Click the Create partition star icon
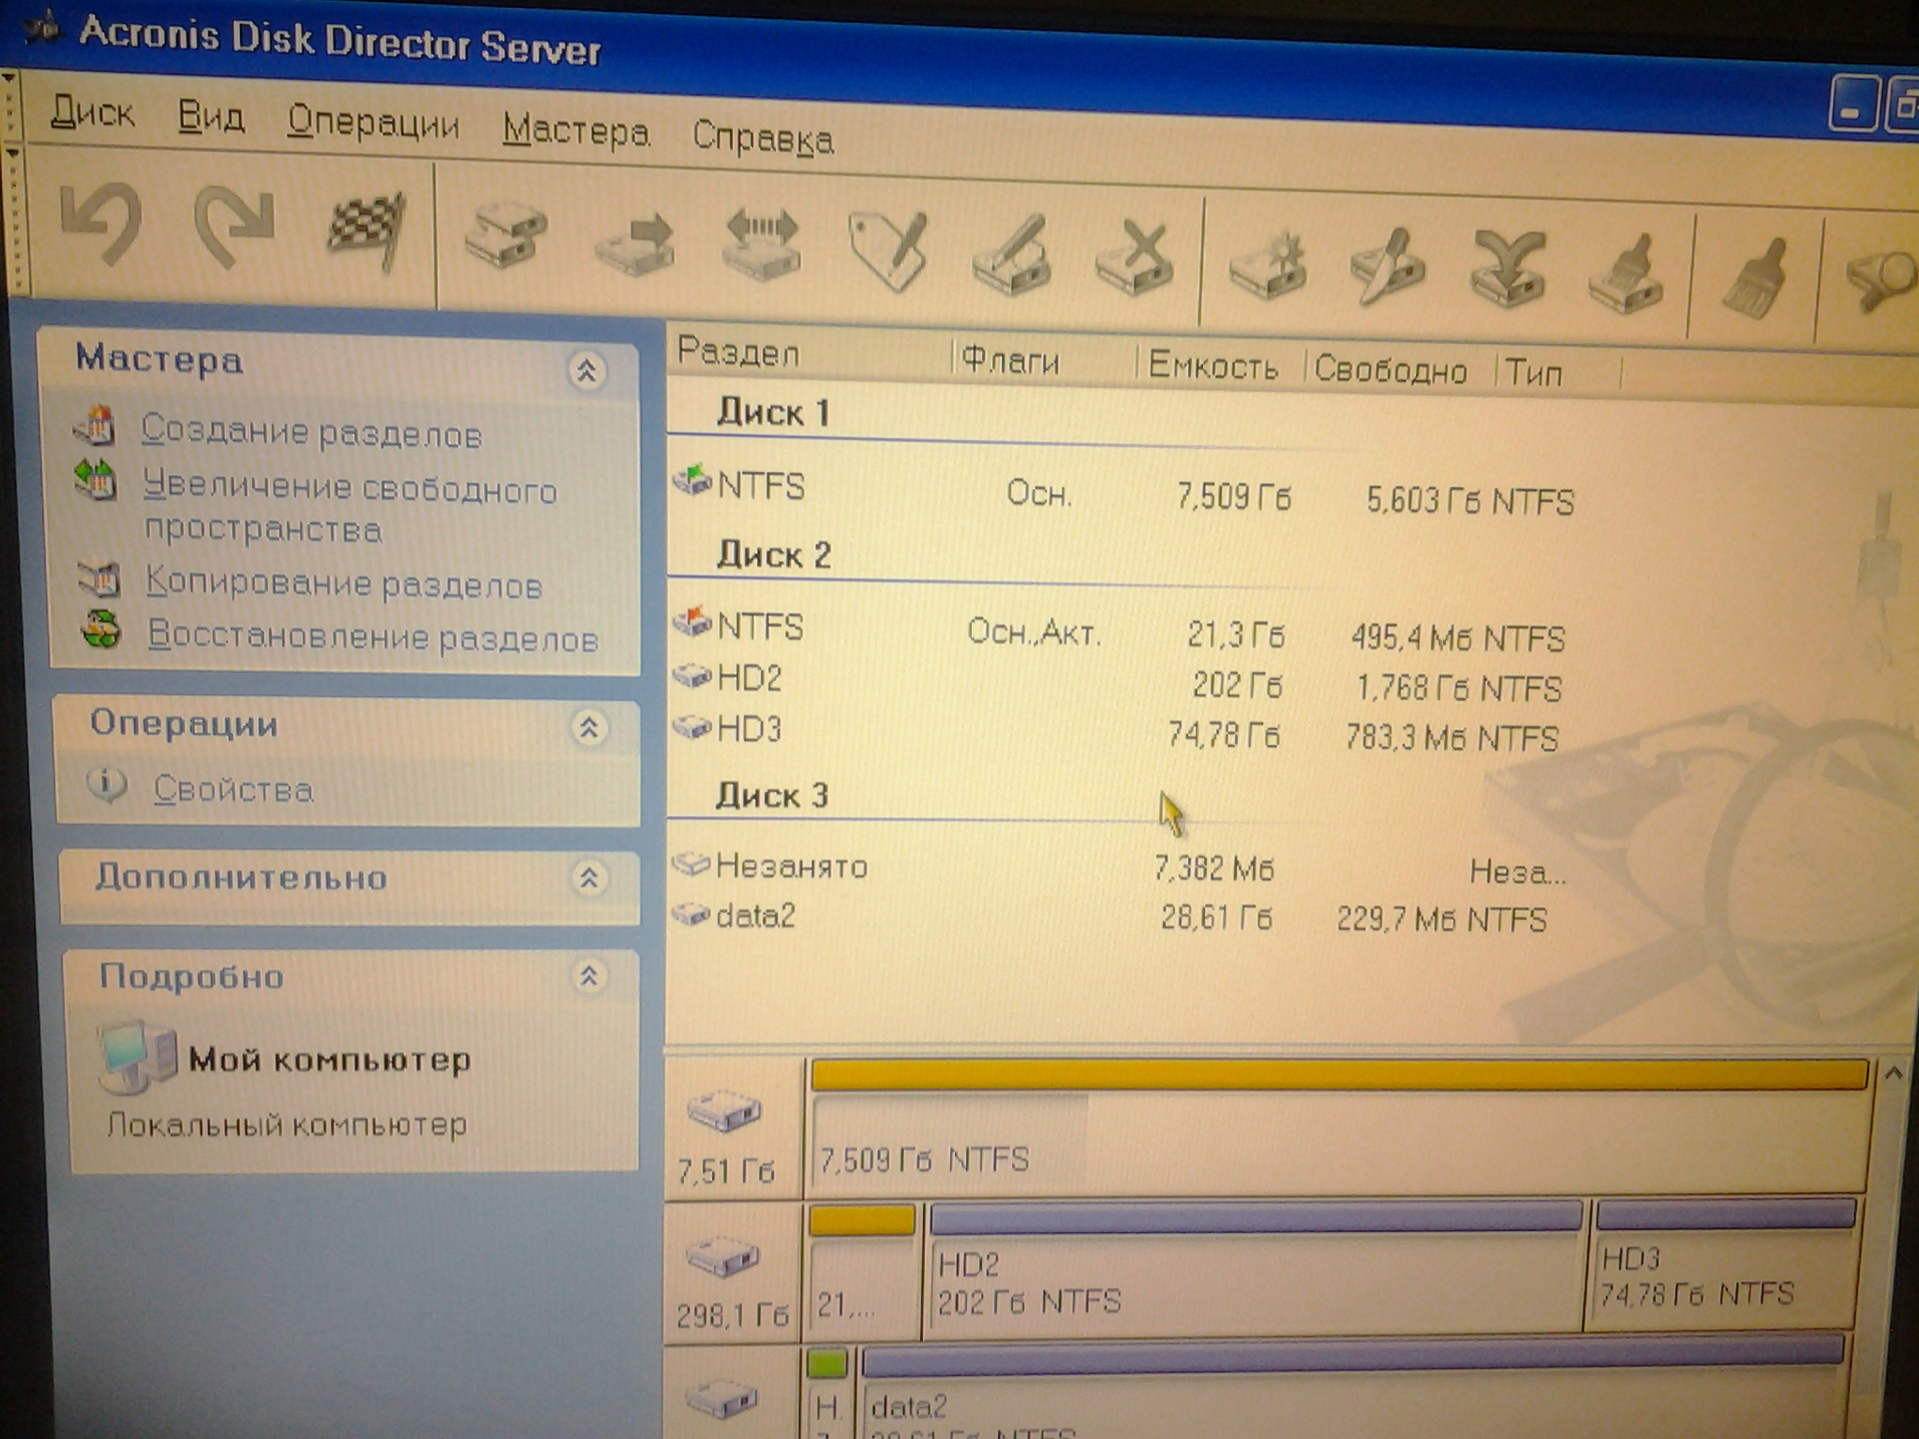Viewport: 1919px width, 1439px height. coord(1270,266)
